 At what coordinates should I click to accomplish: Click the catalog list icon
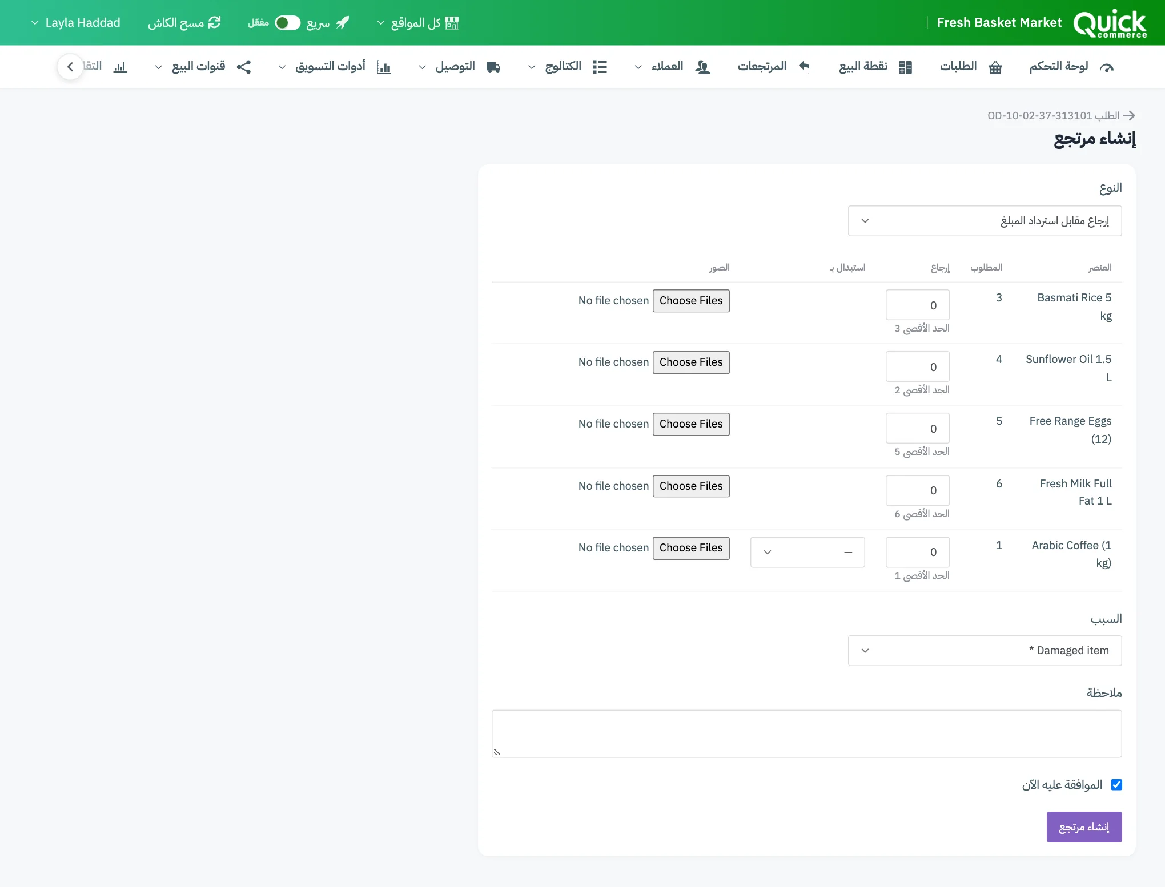600,67
